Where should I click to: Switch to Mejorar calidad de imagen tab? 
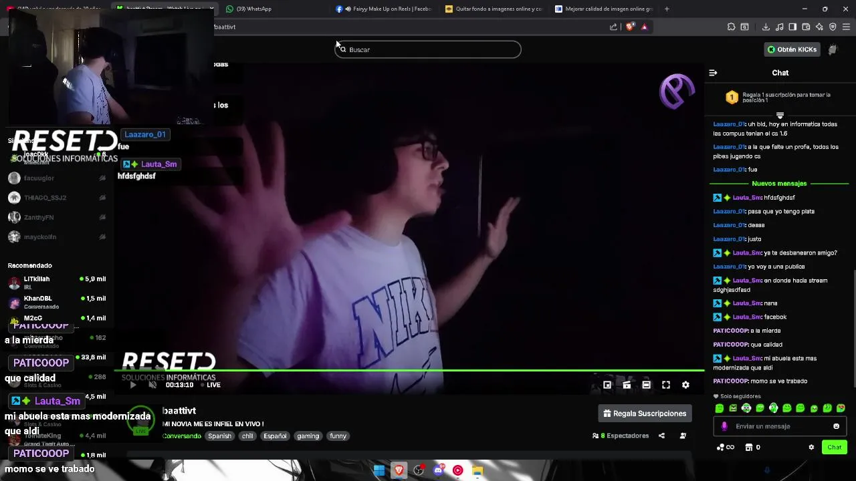pos(604,9)
